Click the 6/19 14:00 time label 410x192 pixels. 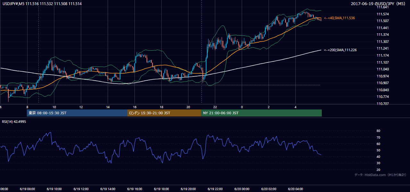tap(107, 189)
